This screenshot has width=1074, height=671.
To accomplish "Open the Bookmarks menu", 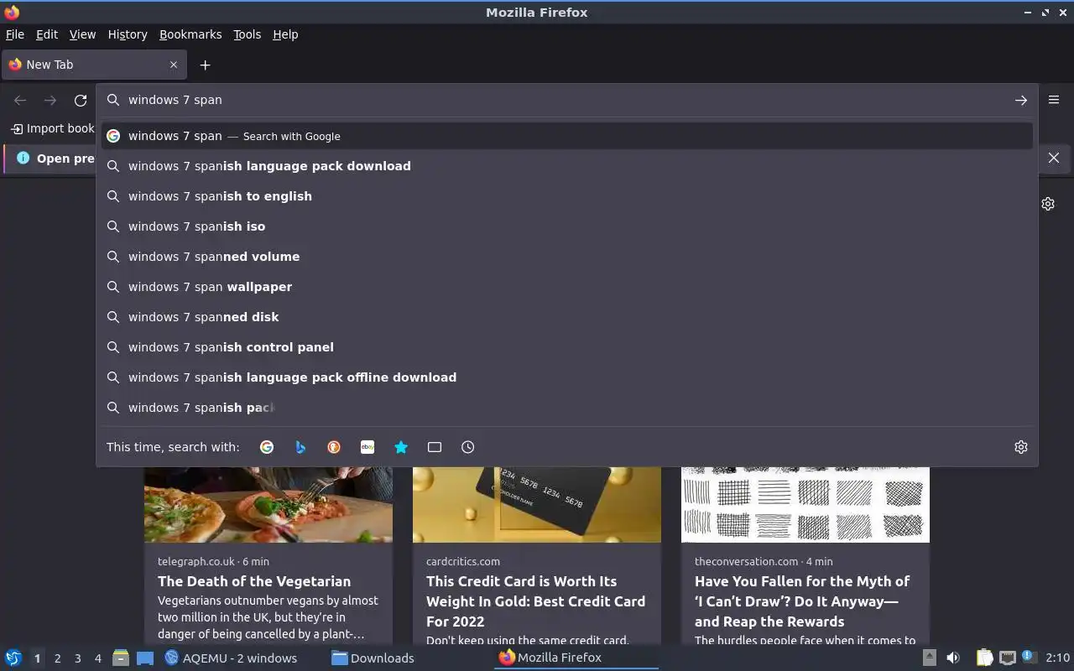I will point(190,34).
